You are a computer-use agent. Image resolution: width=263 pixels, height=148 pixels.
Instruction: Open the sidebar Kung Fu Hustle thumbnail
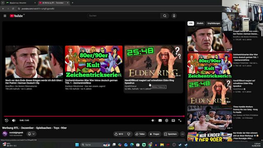(x=210, y=118)
